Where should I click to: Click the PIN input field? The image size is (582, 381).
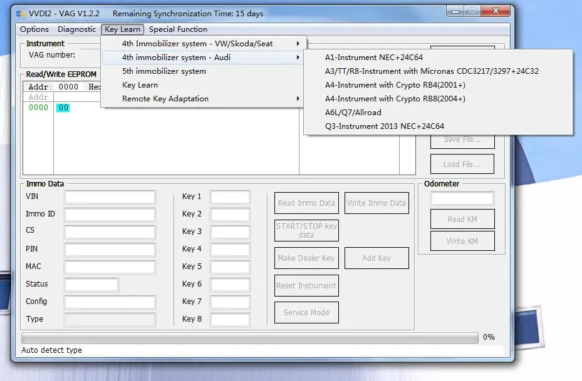click(110, 249)
